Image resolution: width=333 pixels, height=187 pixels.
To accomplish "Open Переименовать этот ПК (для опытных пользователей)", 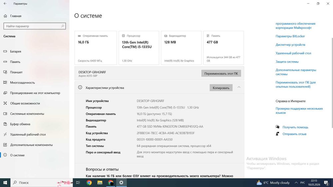I will coord(296,84).
